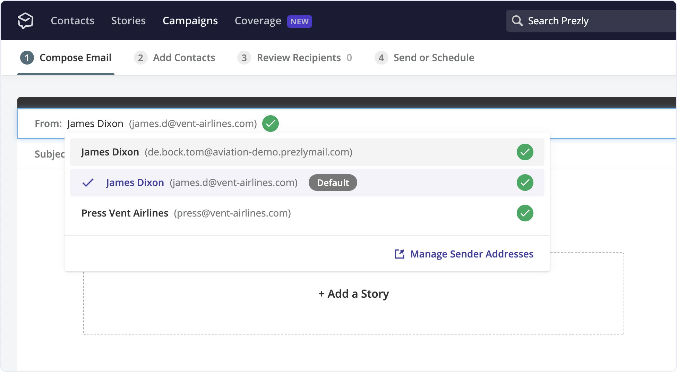Open the Stories section

(128, 21)
